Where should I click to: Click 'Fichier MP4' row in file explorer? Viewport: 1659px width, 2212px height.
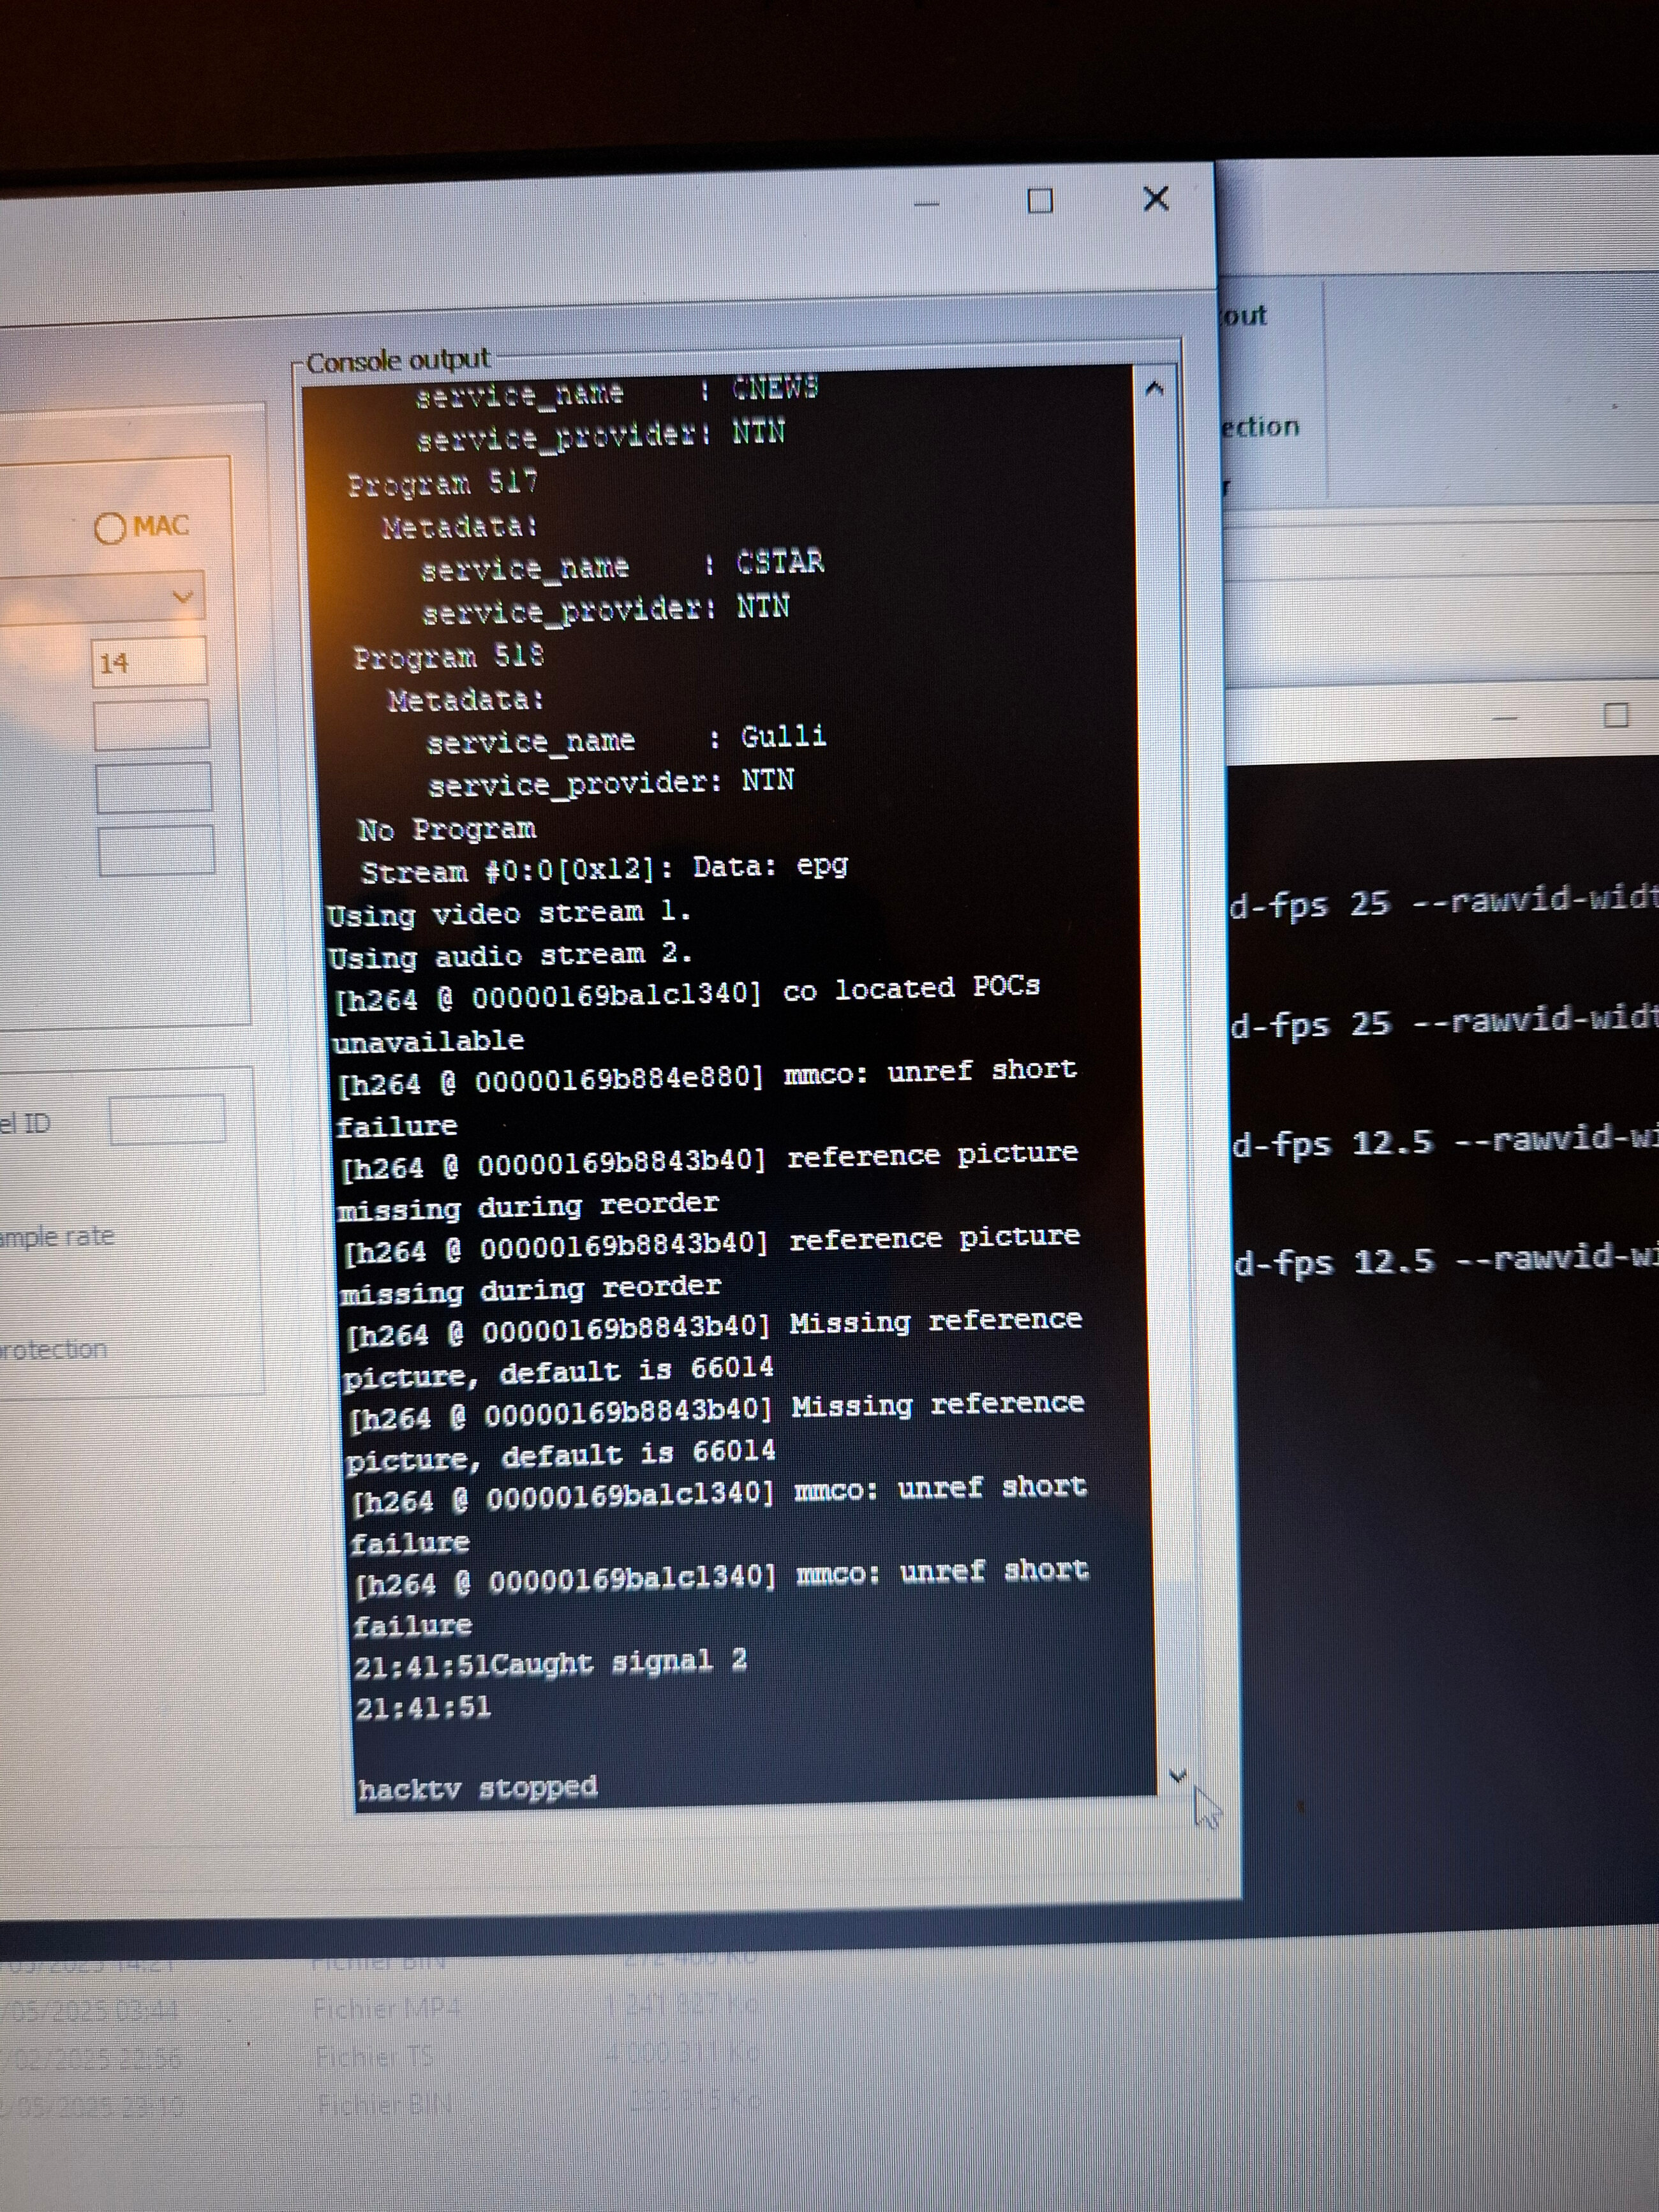(x=386, y=2009)
